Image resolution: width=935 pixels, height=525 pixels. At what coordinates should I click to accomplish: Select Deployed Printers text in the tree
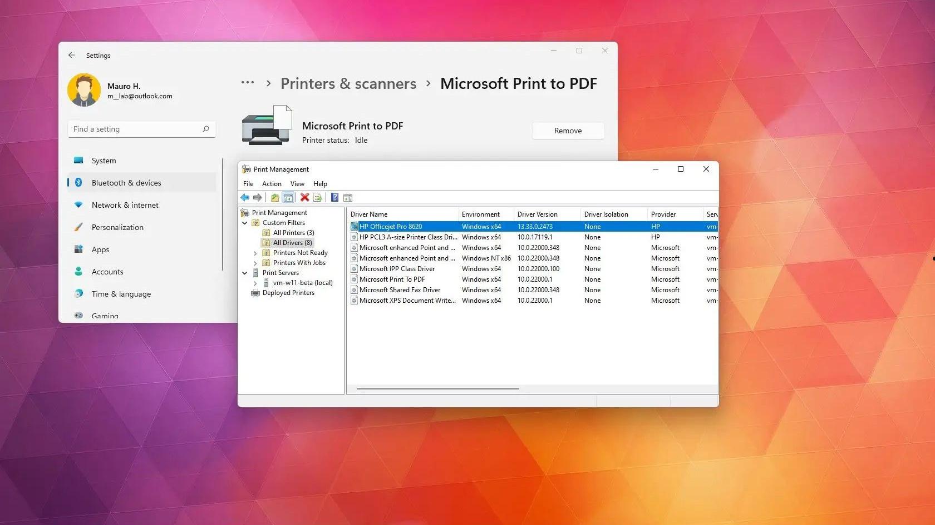(288, 293)
